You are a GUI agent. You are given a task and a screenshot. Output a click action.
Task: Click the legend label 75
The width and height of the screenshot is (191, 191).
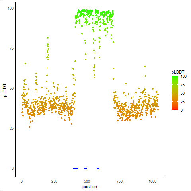pyautogui.click(x=183, y=85)
